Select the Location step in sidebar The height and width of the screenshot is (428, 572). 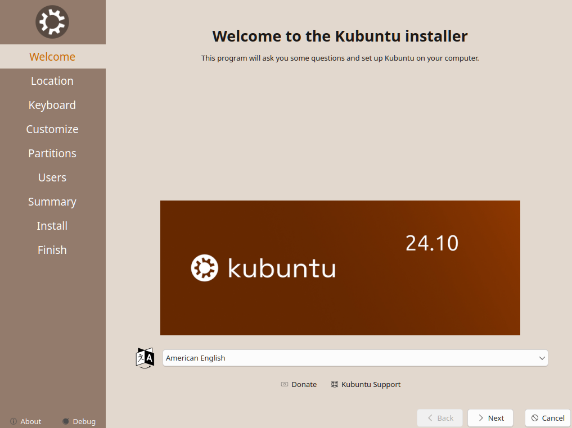52,81
